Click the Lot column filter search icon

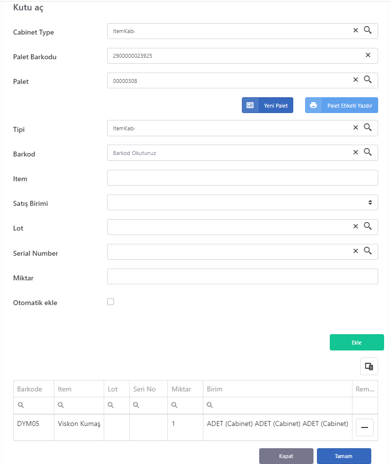[111, 405]
